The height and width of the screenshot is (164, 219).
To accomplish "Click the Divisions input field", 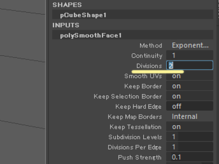I will tap(190, 65).
